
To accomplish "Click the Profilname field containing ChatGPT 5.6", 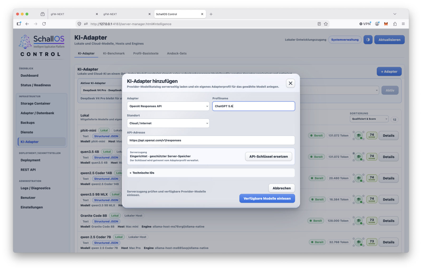I will pyautogui.click(x=253, y=106).
